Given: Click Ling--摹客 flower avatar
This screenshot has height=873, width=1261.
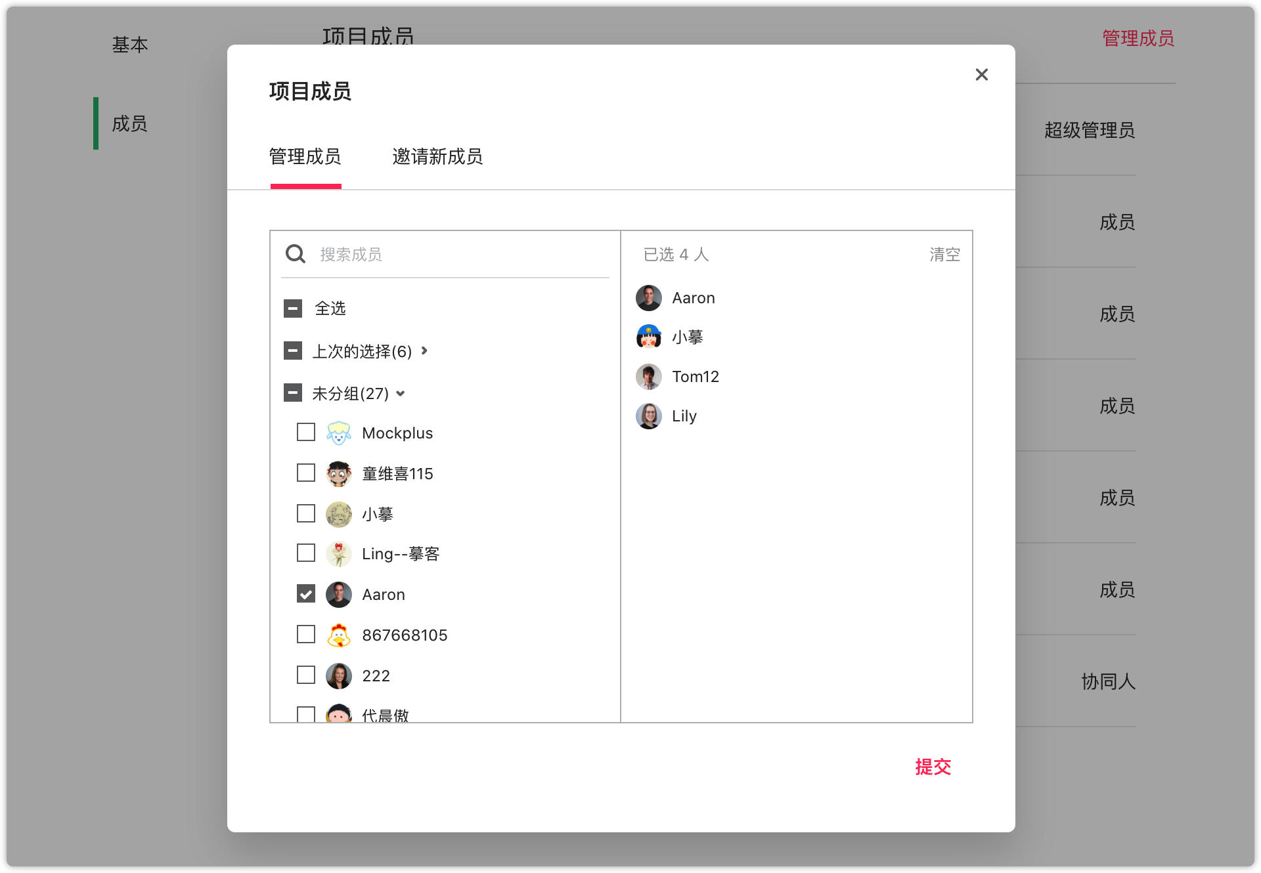Looking at the screenshot, I should coord(338,554).
